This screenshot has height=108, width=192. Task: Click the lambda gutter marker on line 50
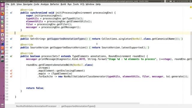[11, 71]
